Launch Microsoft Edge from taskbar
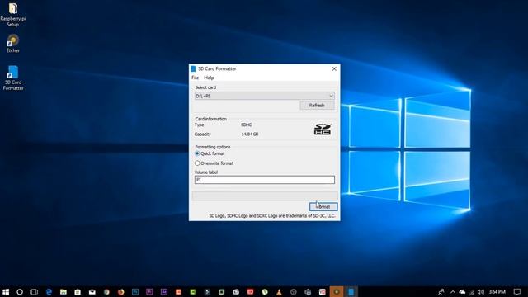The height and width of the screenshot is (297, 528). (49, 291)
